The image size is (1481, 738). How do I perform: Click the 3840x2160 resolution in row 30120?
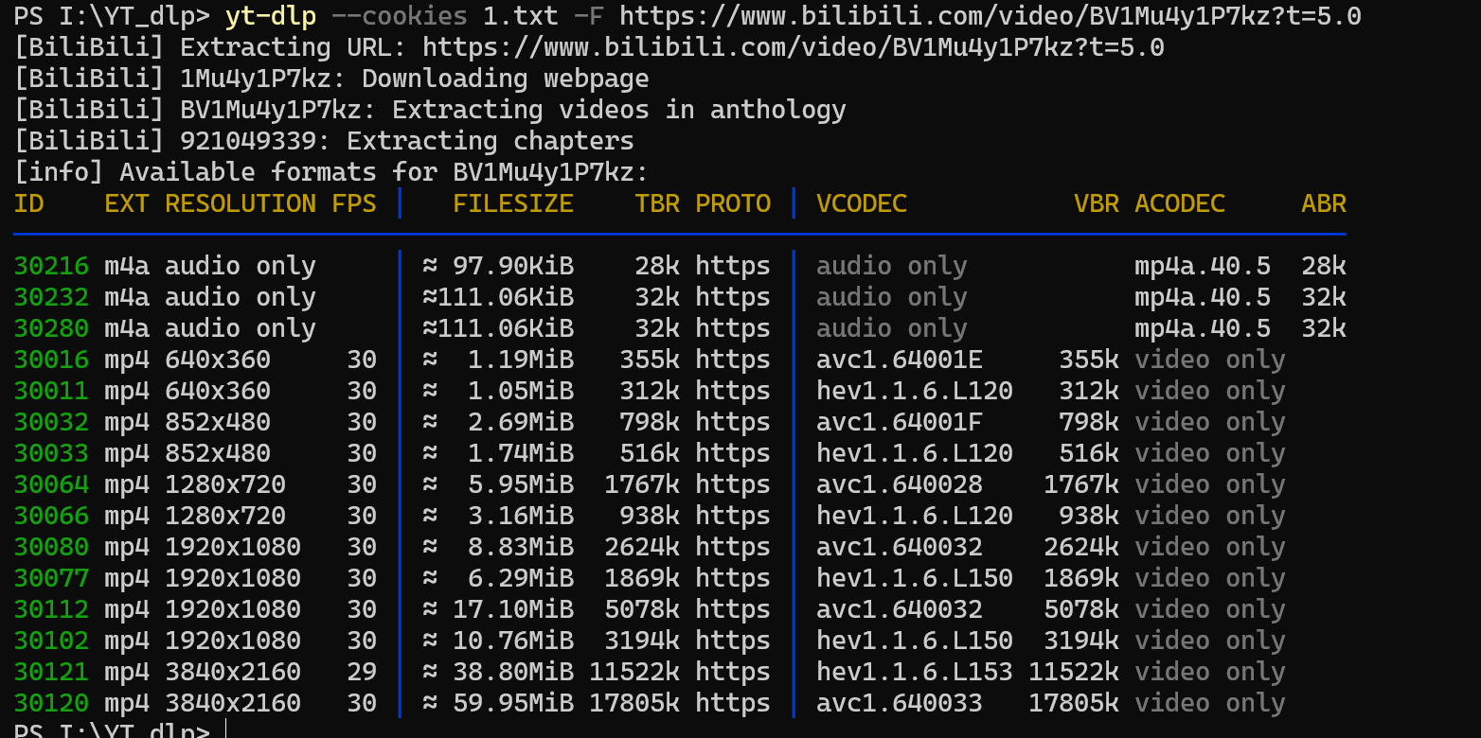pos(233,703)
